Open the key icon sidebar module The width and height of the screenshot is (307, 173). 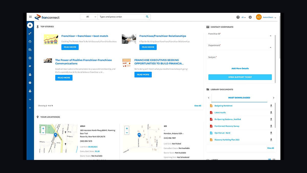30,33
